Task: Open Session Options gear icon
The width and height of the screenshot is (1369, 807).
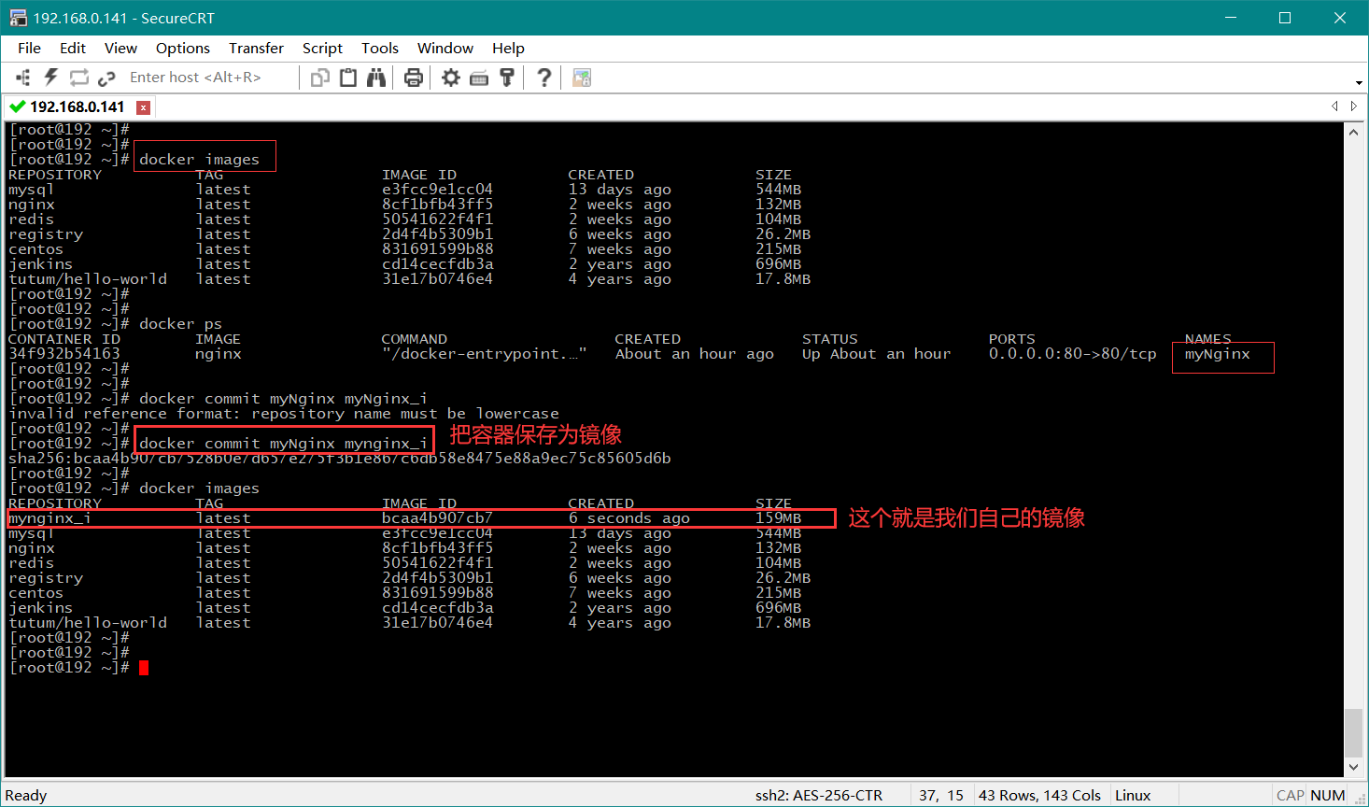Action: 451,78
